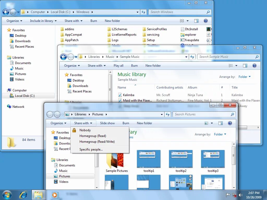Screen dimensions: 267x200
Task: Click the taskbar clock showing 2:07 PM
Action: [253, 195]
